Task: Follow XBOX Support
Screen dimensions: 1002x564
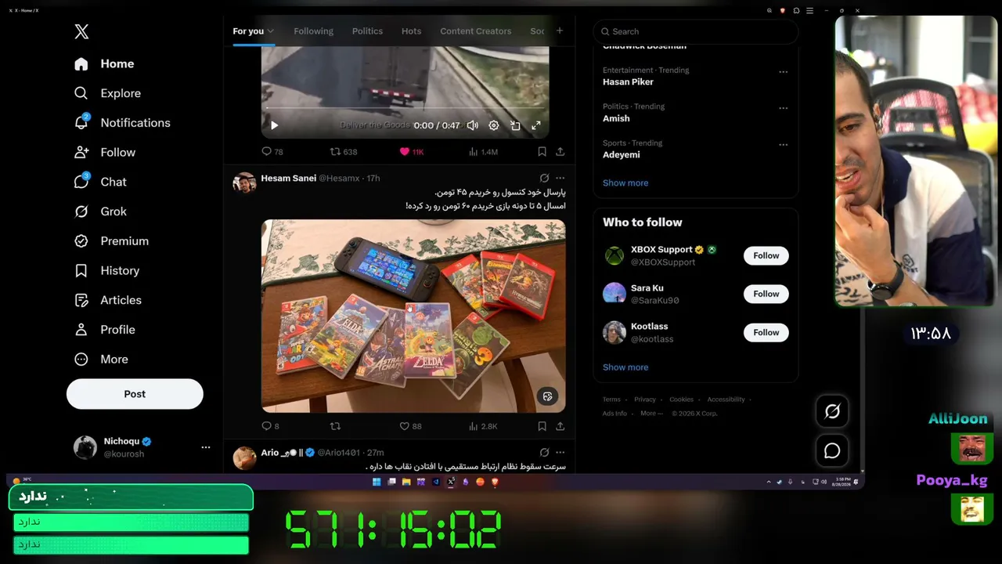Action: pos(766,255)
